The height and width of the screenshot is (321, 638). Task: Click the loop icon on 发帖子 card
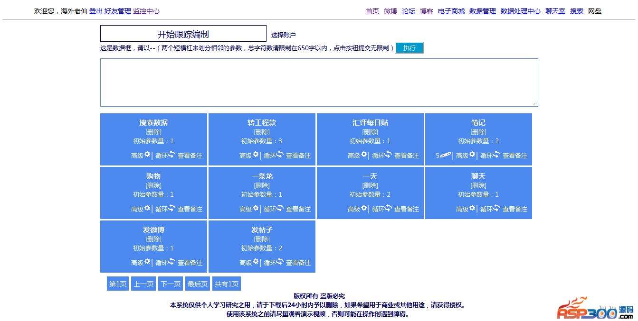click(280, 262)
